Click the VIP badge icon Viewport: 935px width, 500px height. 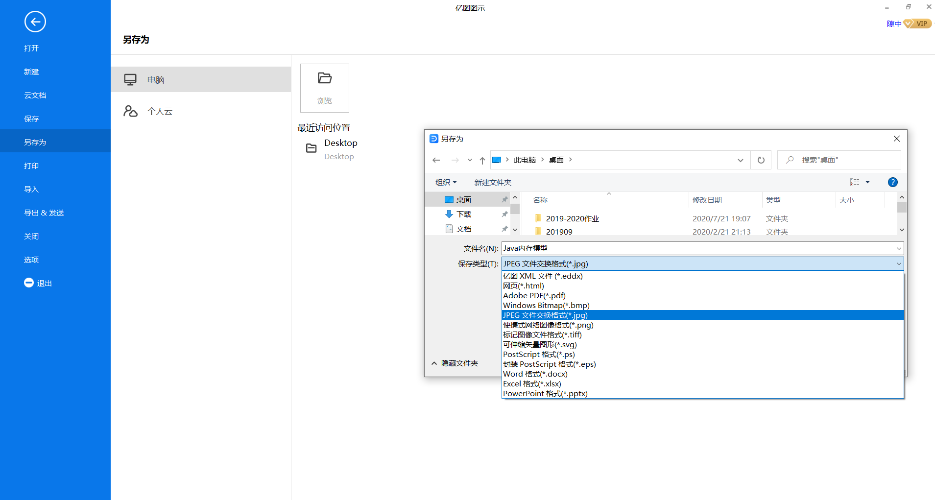[917, 24]
